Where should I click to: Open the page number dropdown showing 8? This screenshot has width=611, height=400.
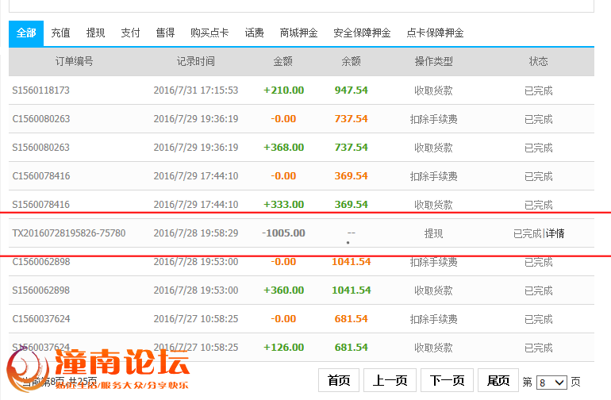pos(551,383)
